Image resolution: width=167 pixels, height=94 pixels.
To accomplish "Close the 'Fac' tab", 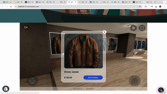I will [x=129, y=2].
